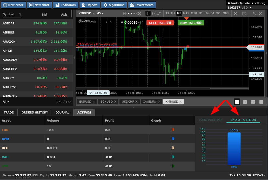The image size is (268, 180).
Task: Open the ORDERS HISTORY tab
Action: pos(35,112)
